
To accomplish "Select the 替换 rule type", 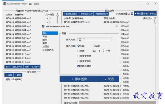I will click(x=45, y=37).
